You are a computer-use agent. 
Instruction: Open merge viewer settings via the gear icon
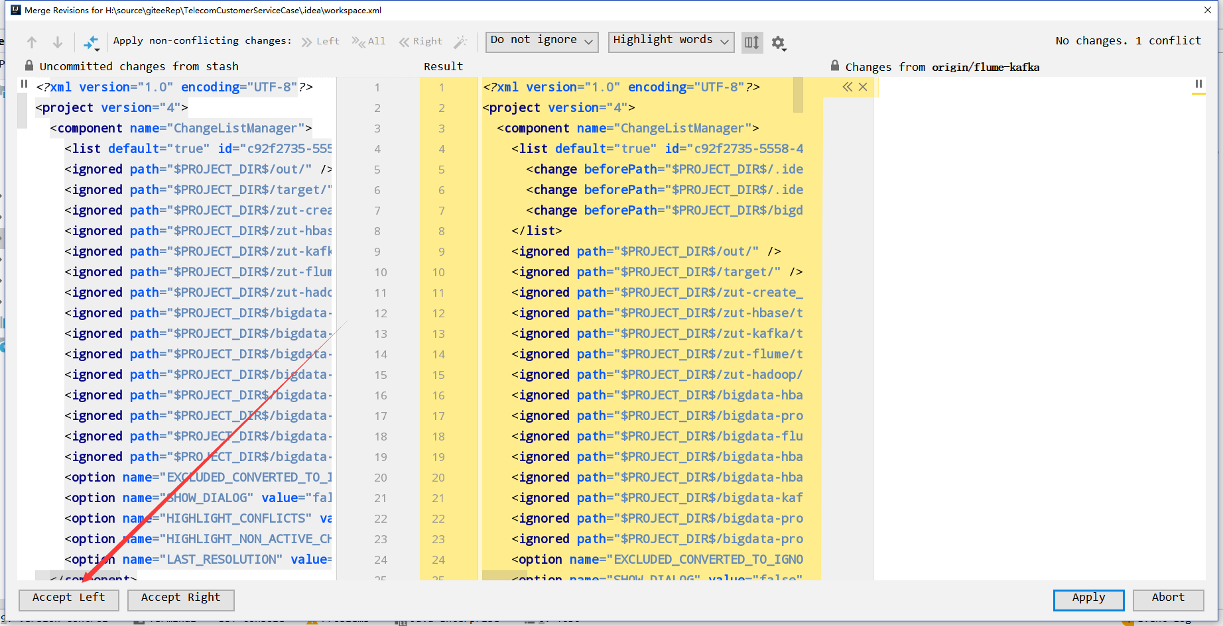(x=778, y=42)
